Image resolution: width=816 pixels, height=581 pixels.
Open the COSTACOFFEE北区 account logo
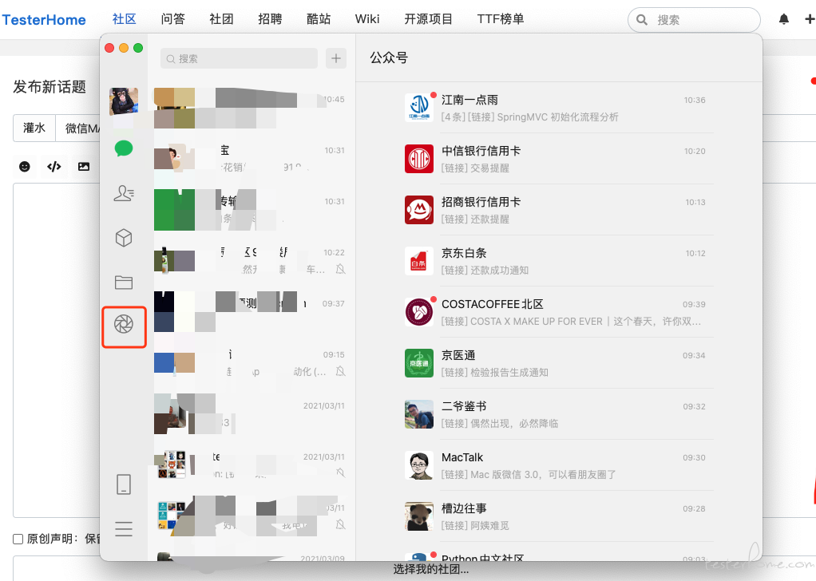click(419, 312)
